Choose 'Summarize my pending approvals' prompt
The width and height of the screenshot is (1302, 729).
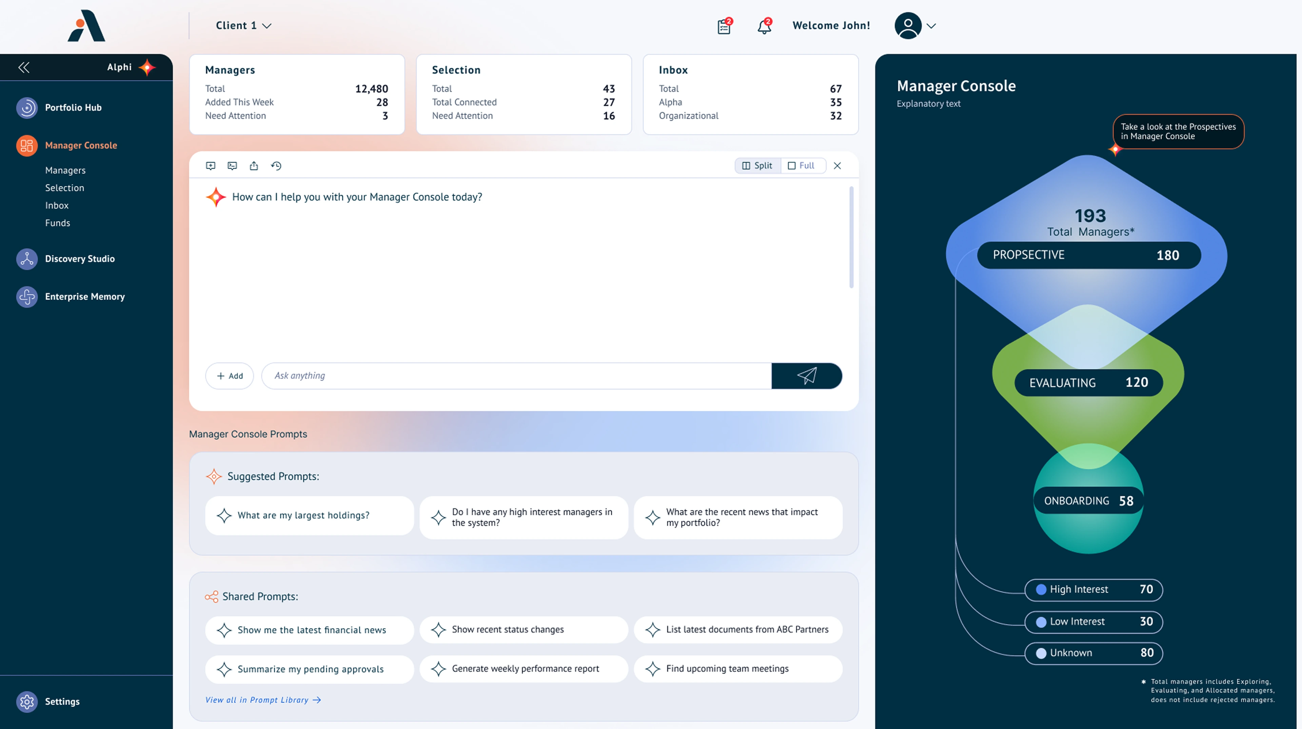(309, 669)
